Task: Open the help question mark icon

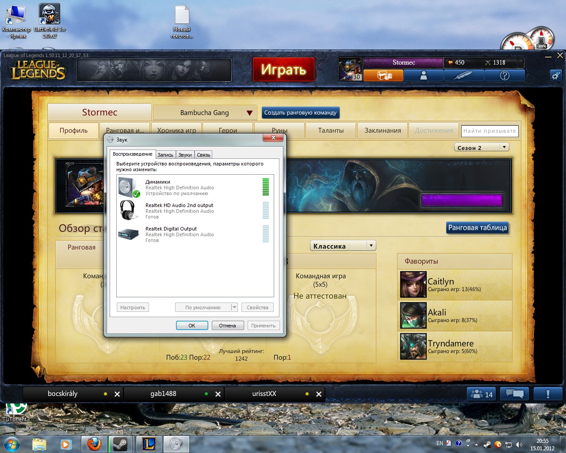Action: 505,76
